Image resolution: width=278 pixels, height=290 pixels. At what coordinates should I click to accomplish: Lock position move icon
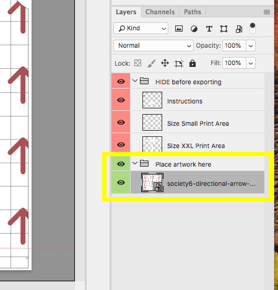tap(165, 63)
